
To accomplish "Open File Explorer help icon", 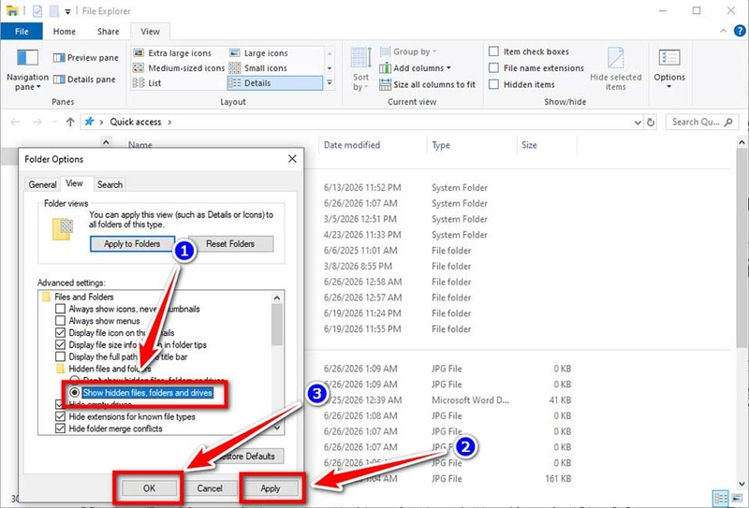I will point(740,32).
